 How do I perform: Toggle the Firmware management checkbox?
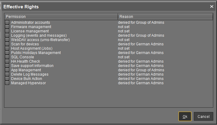(x=7, y=27)
